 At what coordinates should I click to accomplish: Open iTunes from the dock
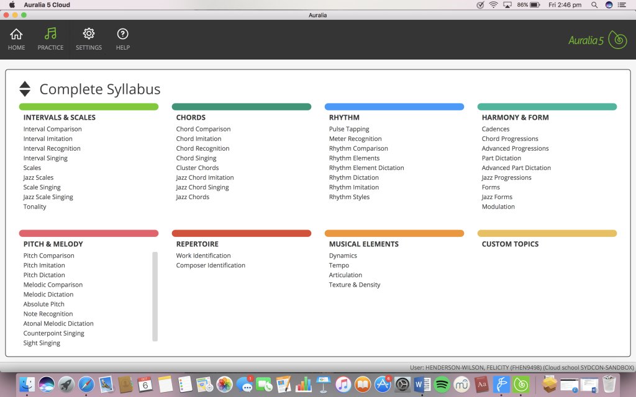coord(343,384)
